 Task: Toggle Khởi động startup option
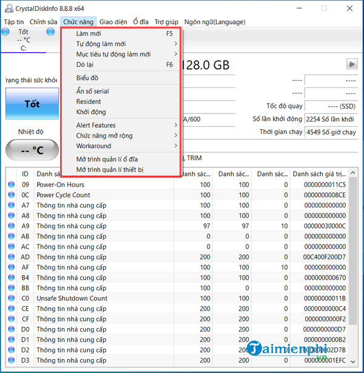(x=91, y=112)
